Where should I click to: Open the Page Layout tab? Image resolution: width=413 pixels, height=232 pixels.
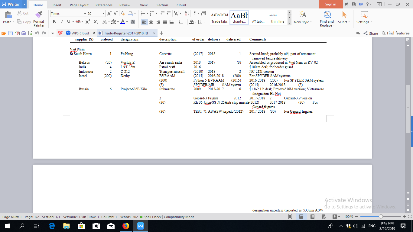point(79,5)
